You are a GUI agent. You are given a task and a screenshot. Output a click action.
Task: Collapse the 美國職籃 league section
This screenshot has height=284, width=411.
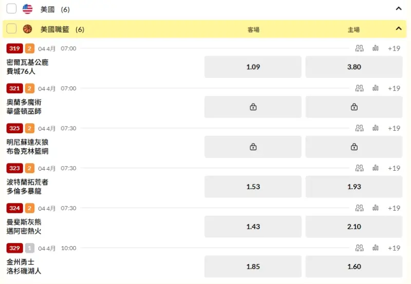click(399, 29)
